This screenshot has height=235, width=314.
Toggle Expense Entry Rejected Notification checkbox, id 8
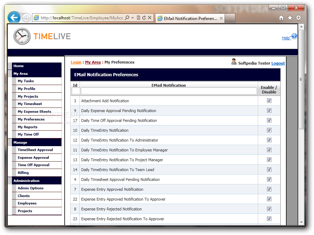point(269,209)
